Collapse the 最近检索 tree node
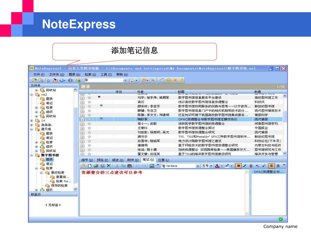The image size is (311, 233). tap(41, 173)
